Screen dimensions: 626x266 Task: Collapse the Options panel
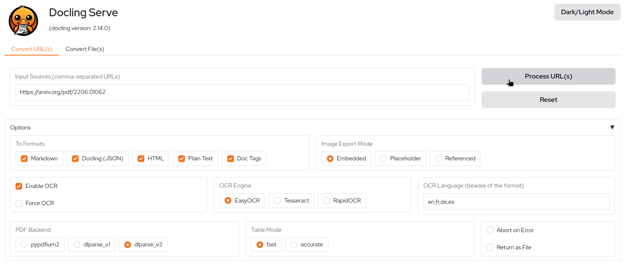pos(612,127)
